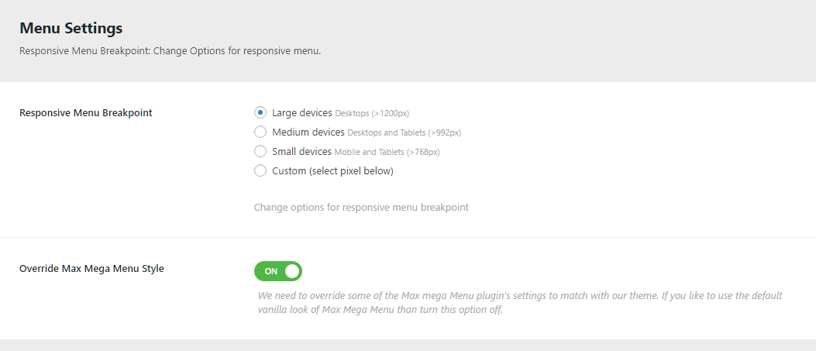This screenshot has width=816, height=351.
Task: Click the italic help text about Max Mega Menu
Action: point(519,303)
